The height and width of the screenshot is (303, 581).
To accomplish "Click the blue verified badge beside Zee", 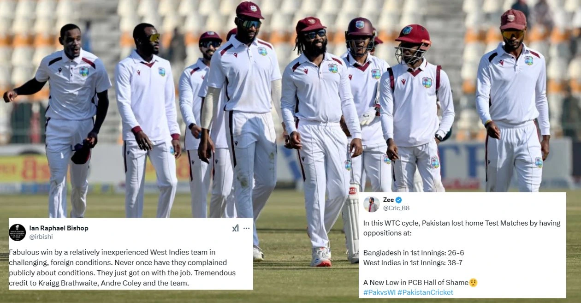I will click(x=399, y=200).
